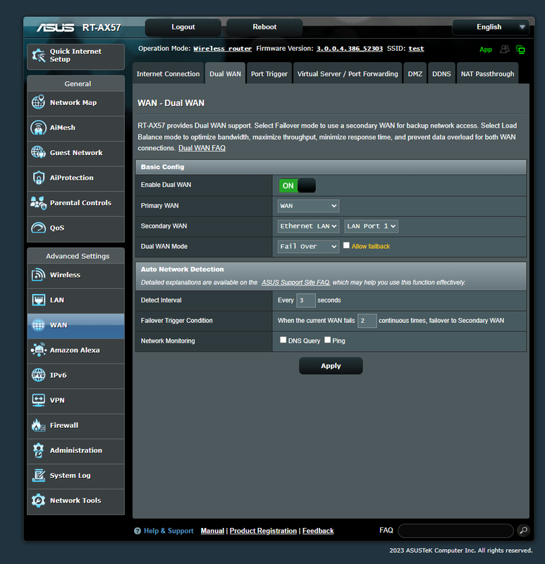Open Quick Internet Setup wizard icon
This screenshot has height=564, width=545.
(x=39, y=56)
